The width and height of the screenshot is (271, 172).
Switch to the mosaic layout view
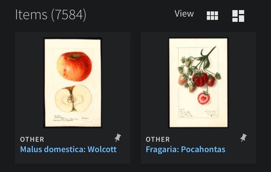pyautogui.click(x=238, y=16)
